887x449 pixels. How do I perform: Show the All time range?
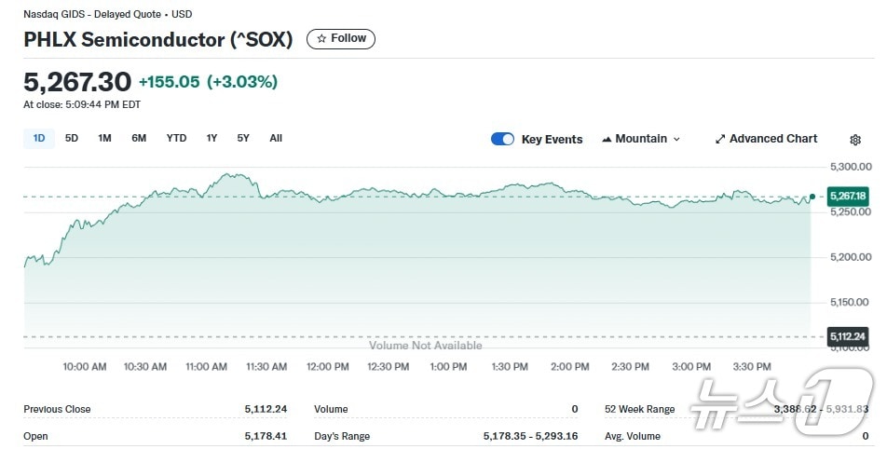(x=276, y=138)
